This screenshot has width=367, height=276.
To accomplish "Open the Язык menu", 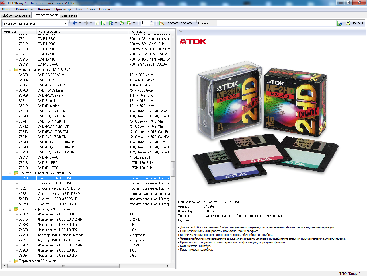I will click(x=91, y=9).
